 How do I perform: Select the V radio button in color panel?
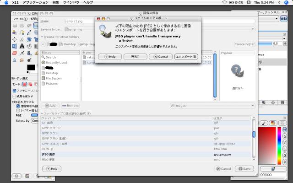click(x=285, y=142)
